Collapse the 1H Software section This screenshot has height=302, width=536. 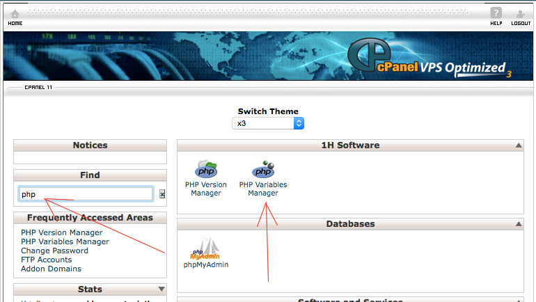tap(518, 145)
